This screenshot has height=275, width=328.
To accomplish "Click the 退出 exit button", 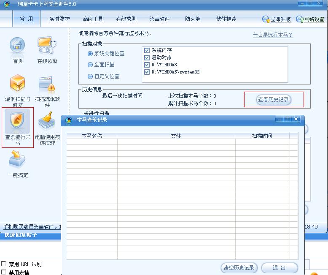I will (279, 268).
